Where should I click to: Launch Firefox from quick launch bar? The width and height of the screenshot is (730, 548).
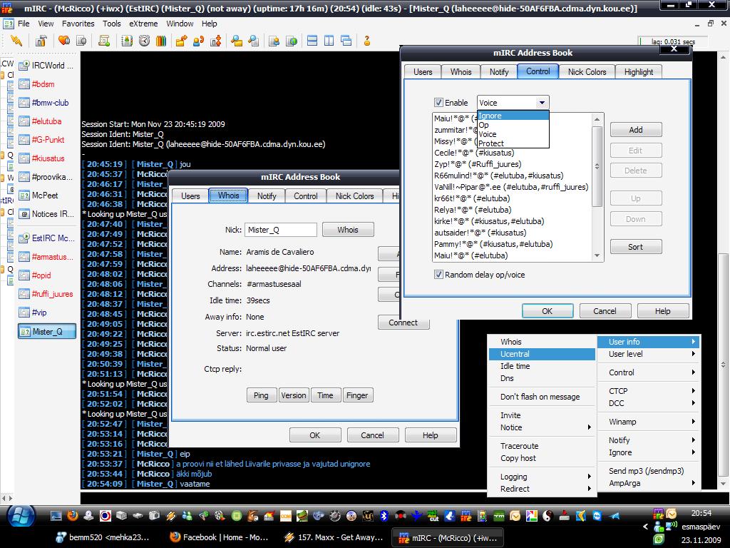[x=73, y=515]
